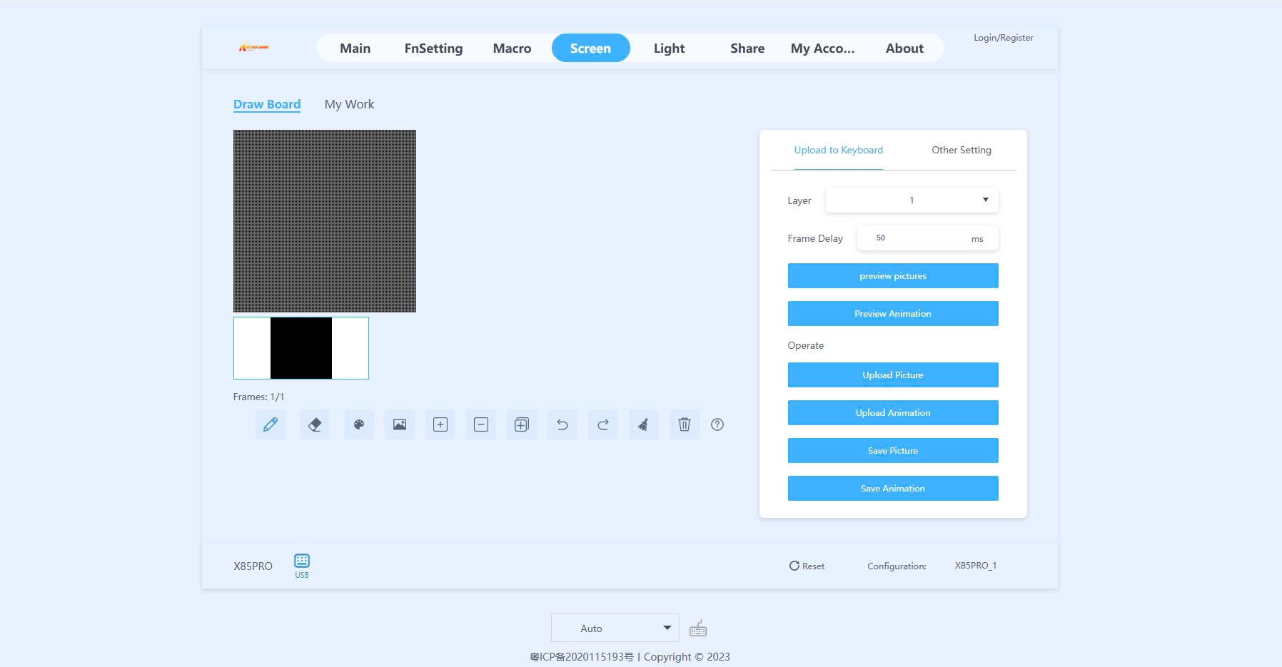Select the eraser tool
1282x667 pixels.
(315, 424)
